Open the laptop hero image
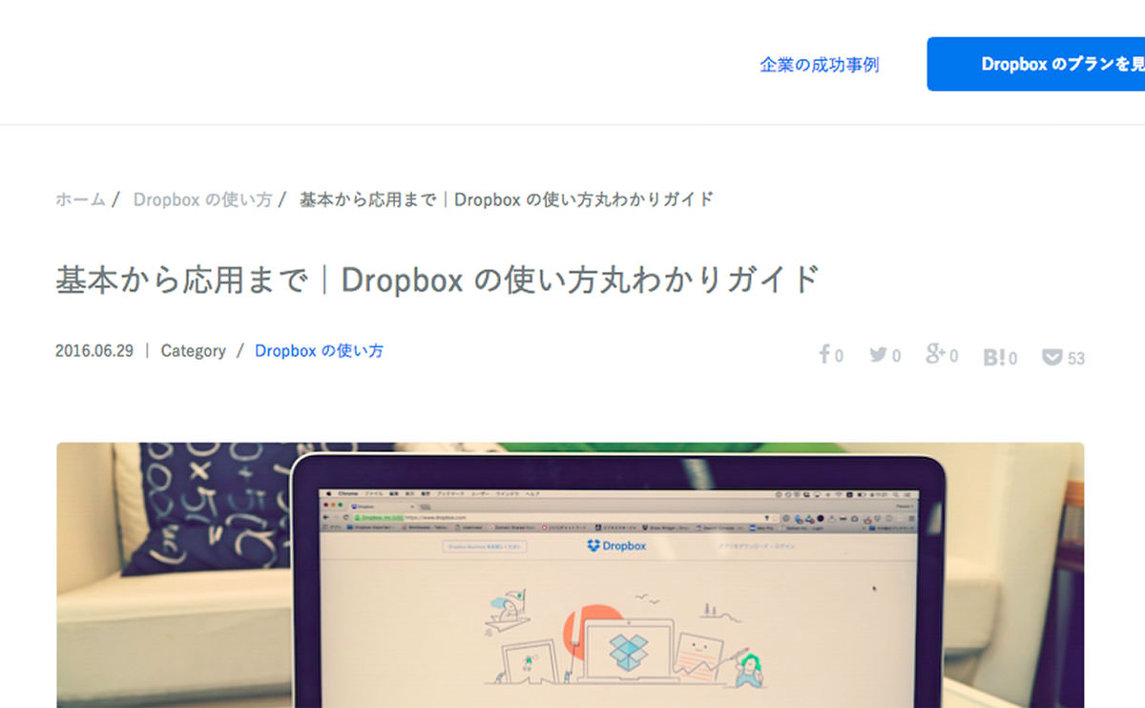Image resolution: width=1145 pixels, height=708 pixels. point(570,574)
